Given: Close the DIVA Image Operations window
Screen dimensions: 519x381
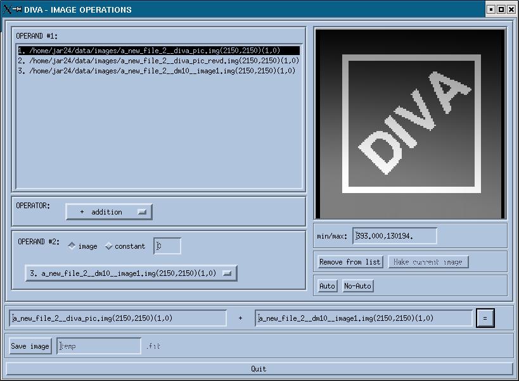Looking at the screenshot, I should click(511, 9).
